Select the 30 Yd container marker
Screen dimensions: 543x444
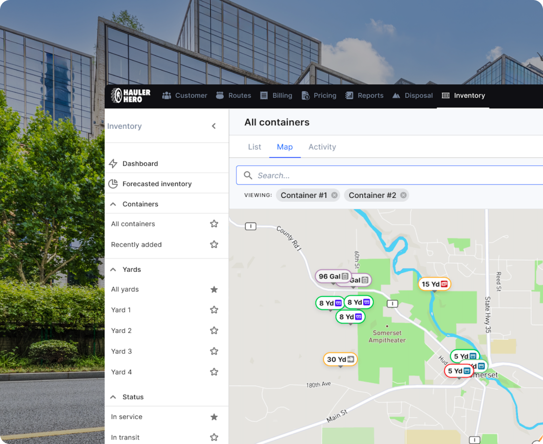(x=341, y=359)
